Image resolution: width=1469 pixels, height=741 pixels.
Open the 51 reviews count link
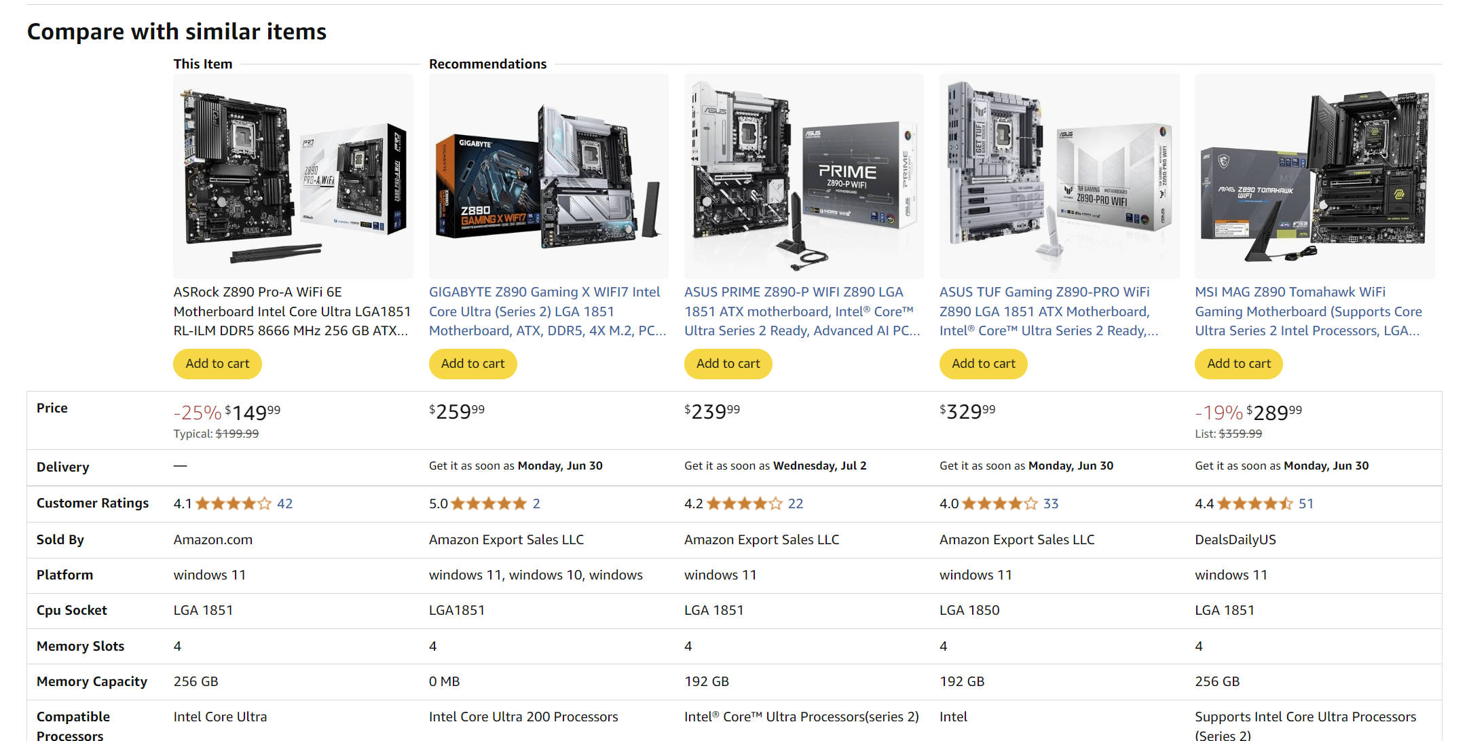coord(1306,503)
